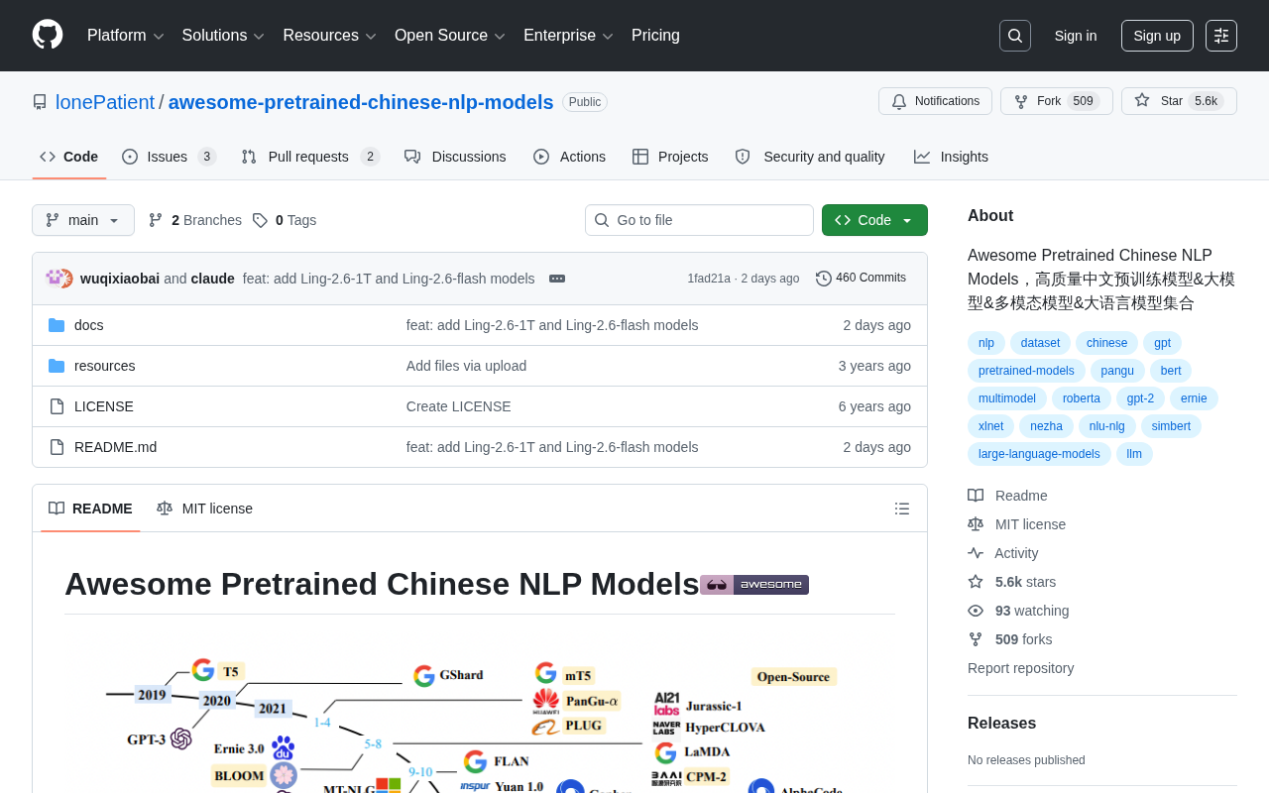Viewport: 1269px width, 793px height.
Task: Click the nlp topic tag
Action: pos(986,343)
